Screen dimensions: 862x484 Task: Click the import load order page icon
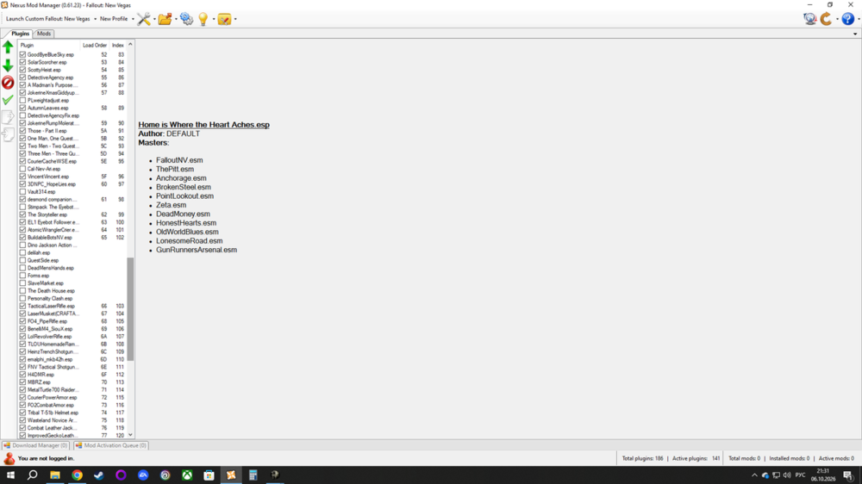[x=8, y=134]
